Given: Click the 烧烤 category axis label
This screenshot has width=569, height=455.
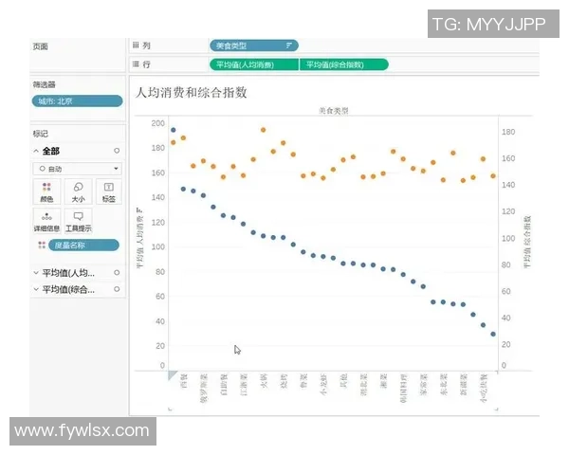Looking at the screenshot, I should tap(284, 381).
